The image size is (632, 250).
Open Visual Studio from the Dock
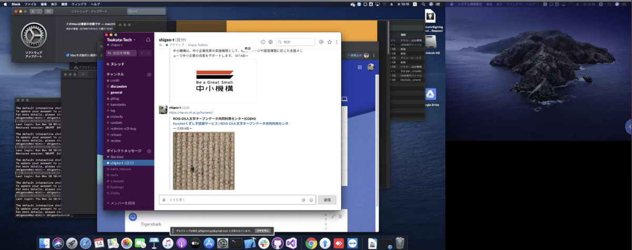tap(292, 243)
